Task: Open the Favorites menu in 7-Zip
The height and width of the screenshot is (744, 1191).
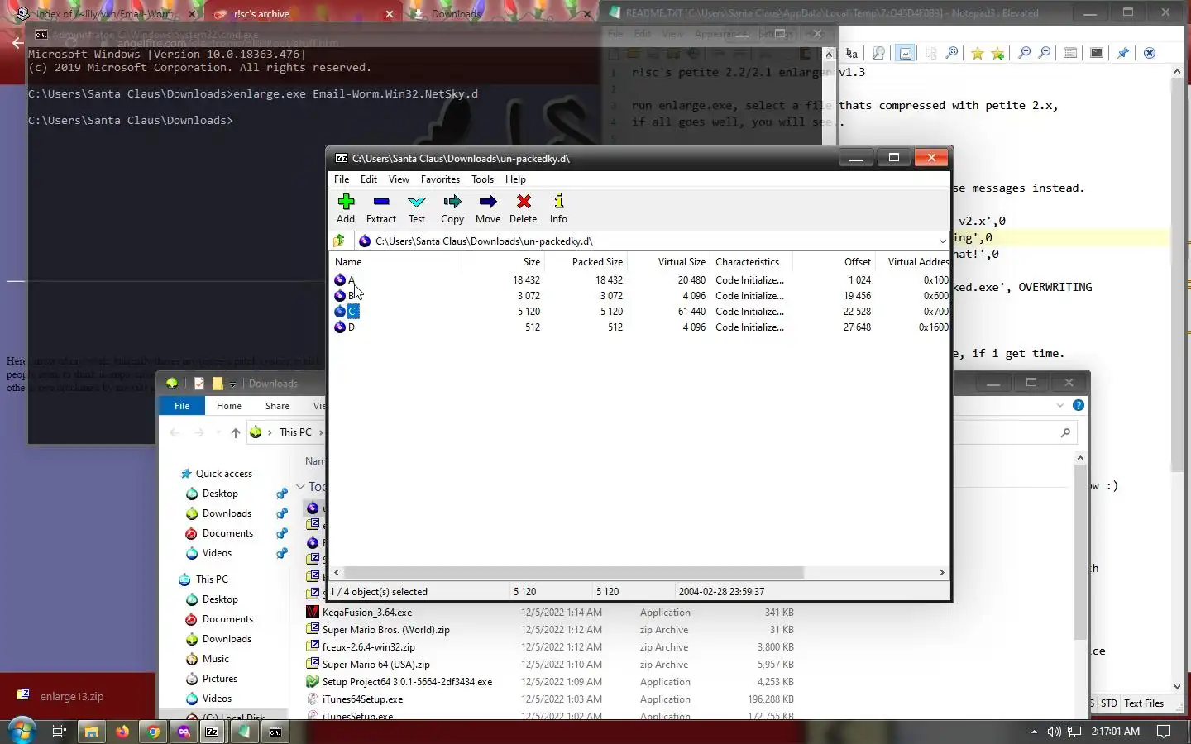Action: coord(440,179)
